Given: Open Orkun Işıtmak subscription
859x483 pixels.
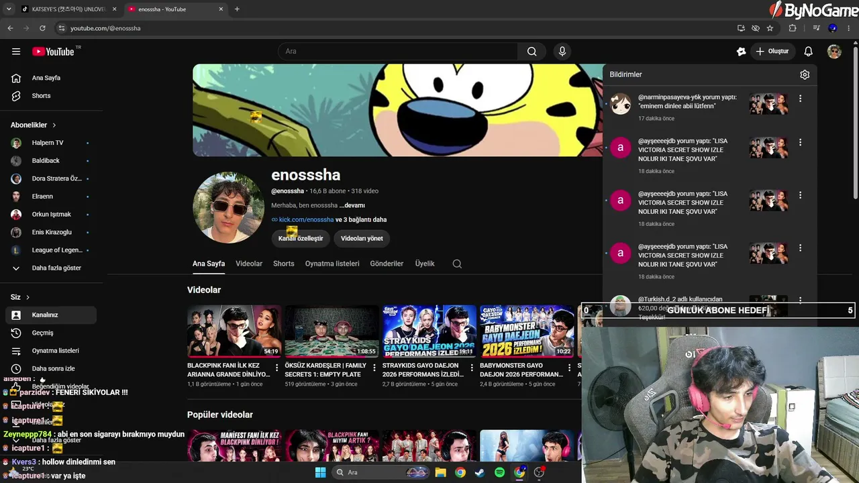Looking at the screenshot, I should [x=51, y=215].
